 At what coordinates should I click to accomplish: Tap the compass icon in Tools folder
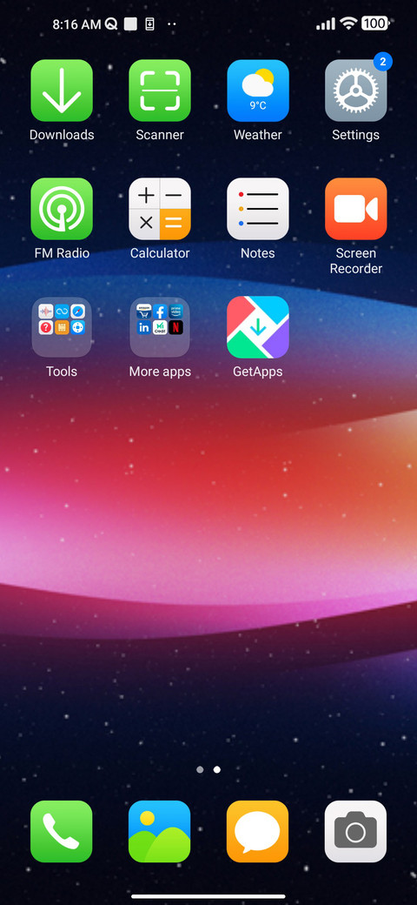78,312
